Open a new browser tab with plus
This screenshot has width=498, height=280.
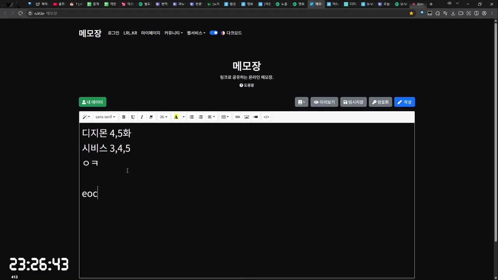(431, 4)
